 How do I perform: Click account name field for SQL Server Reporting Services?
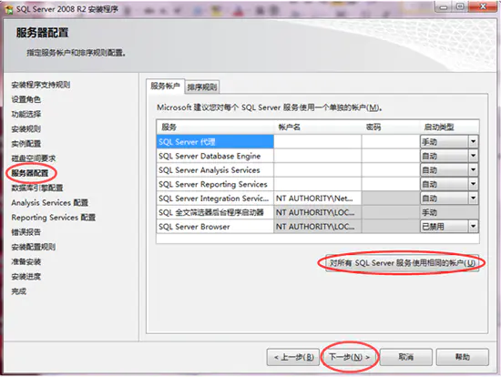coord(318,184)
